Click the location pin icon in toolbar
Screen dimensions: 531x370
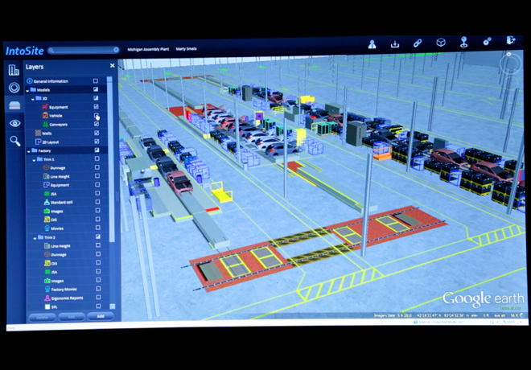click(463, 42)
